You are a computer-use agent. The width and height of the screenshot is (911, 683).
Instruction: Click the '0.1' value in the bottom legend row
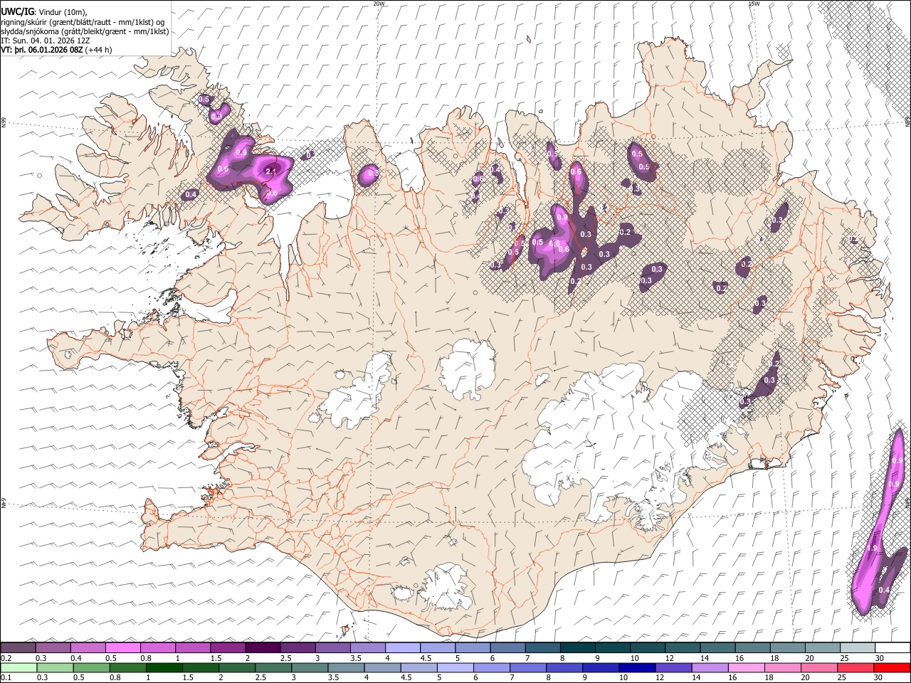click(x=6, y=677)
